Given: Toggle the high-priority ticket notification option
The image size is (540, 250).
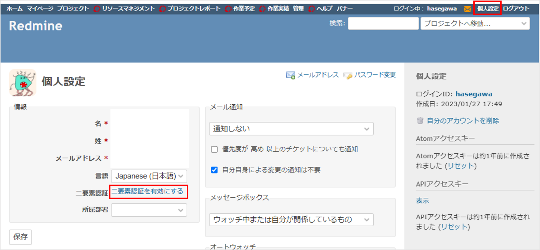Looking at the screenshot, I should (x=214, y=149).
